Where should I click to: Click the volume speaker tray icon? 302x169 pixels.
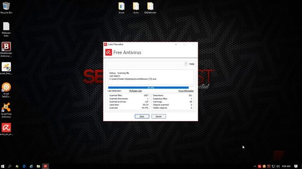pos(278,166)
